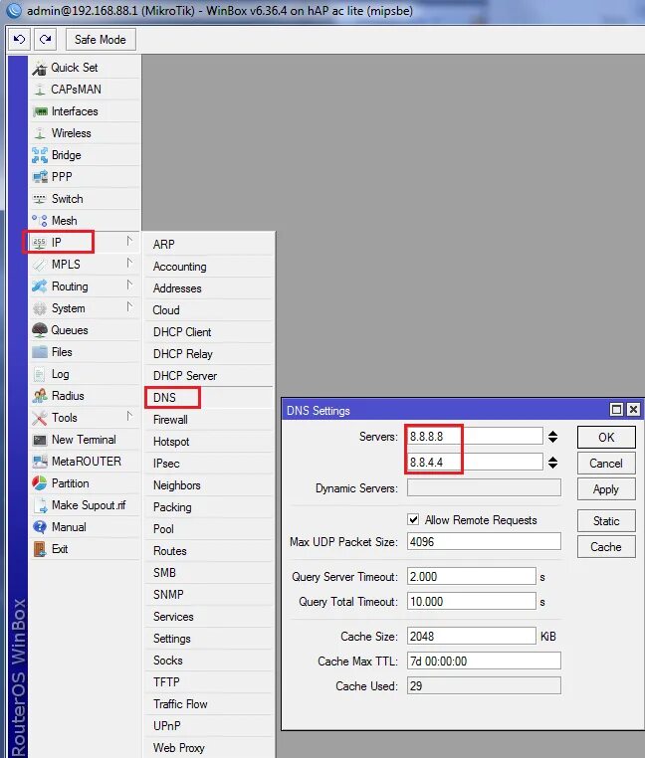
Task: Select DNS from IP submenu
Action: coord(209,398)
